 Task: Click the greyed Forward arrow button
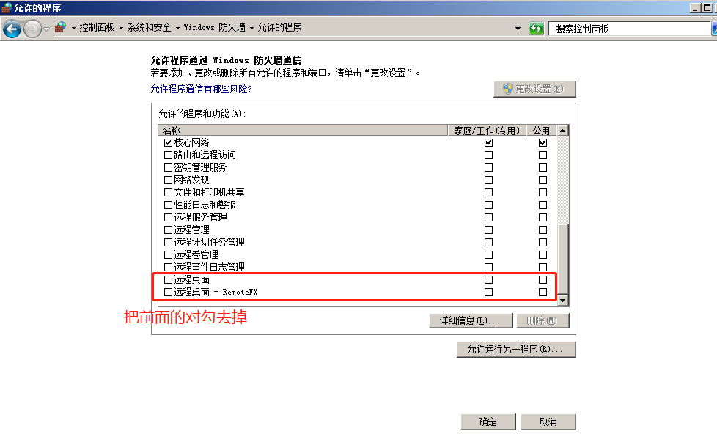pyautogui.click(x=32, y=29)
